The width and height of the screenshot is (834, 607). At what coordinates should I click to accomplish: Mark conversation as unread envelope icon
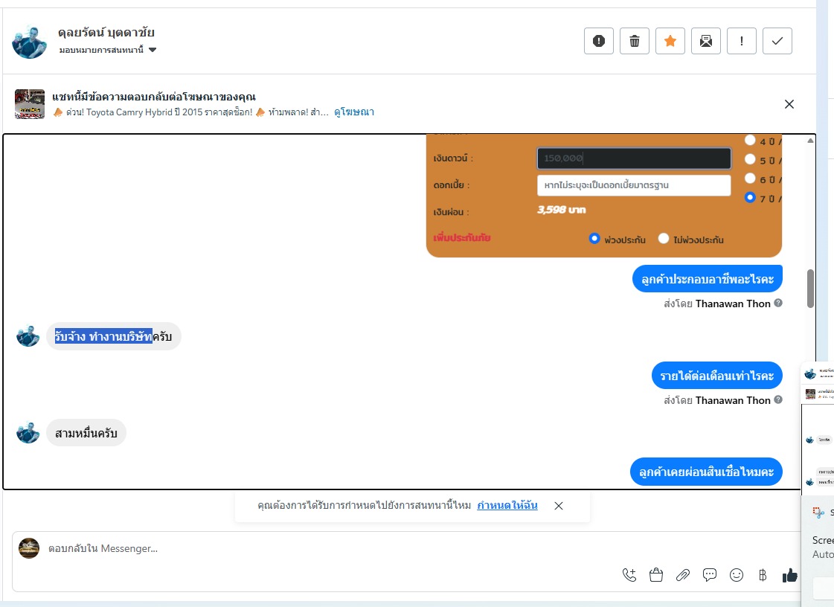[x=706, y=41]
